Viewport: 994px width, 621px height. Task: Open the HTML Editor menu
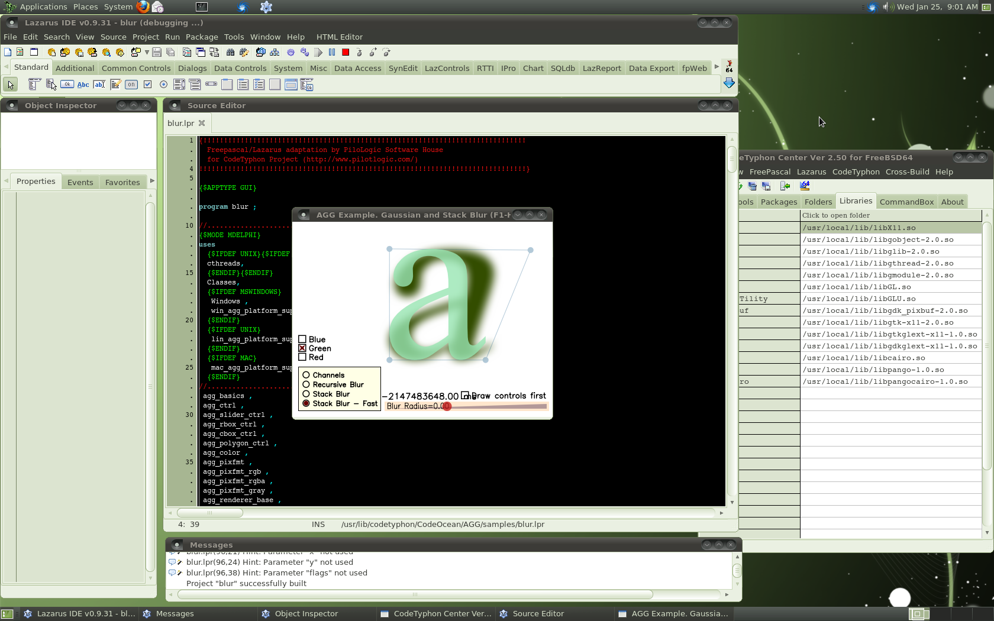coord(339,37)
